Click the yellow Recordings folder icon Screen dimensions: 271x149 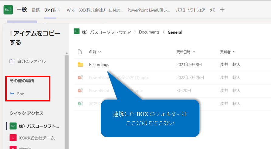(80, 65)
